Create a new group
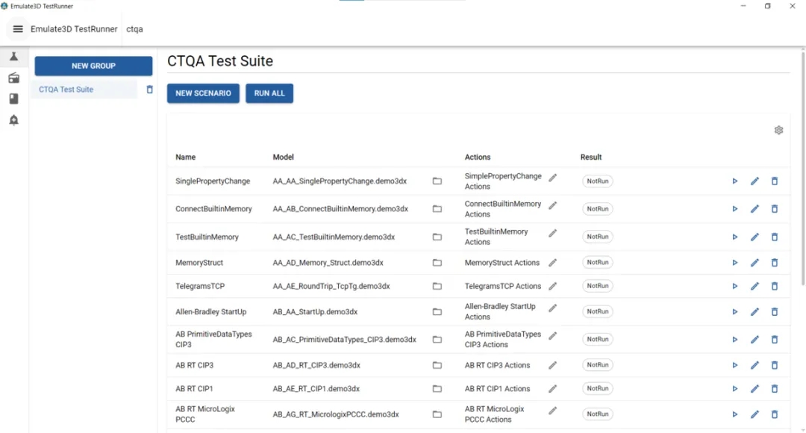 [93, 66]
